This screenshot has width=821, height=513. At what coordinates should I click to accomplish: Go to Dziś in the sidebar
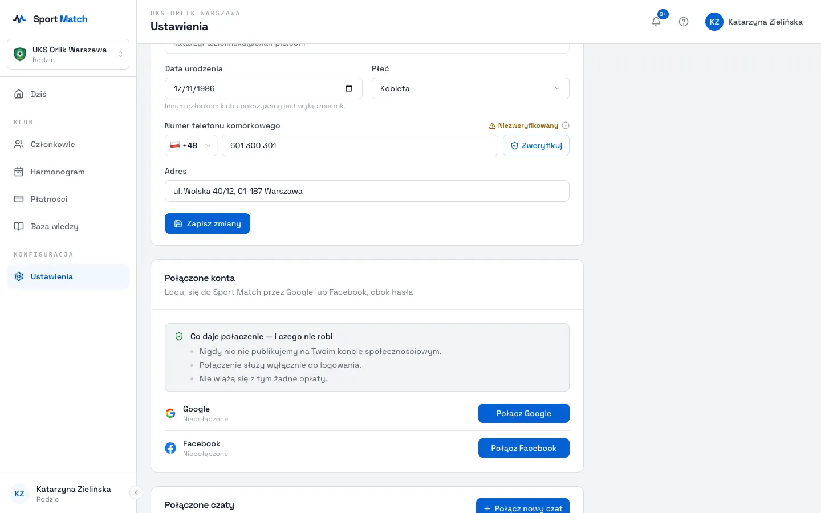click(68, 94)
